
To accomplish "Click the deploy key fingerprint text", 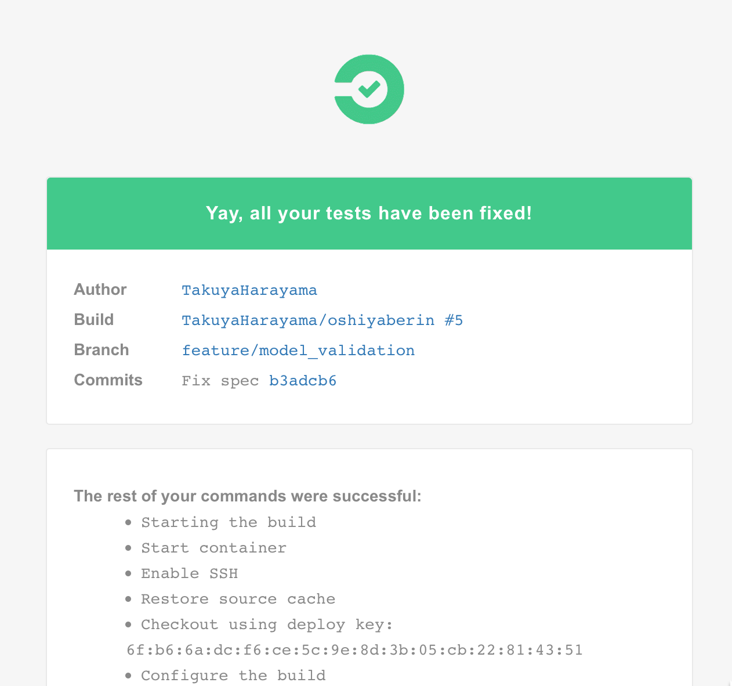I will pyautogui.click(x=354, y=650).
